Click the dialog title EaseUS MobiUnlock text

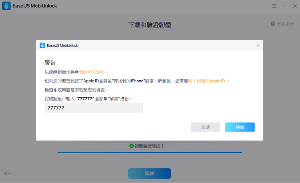tap(63, 45)
